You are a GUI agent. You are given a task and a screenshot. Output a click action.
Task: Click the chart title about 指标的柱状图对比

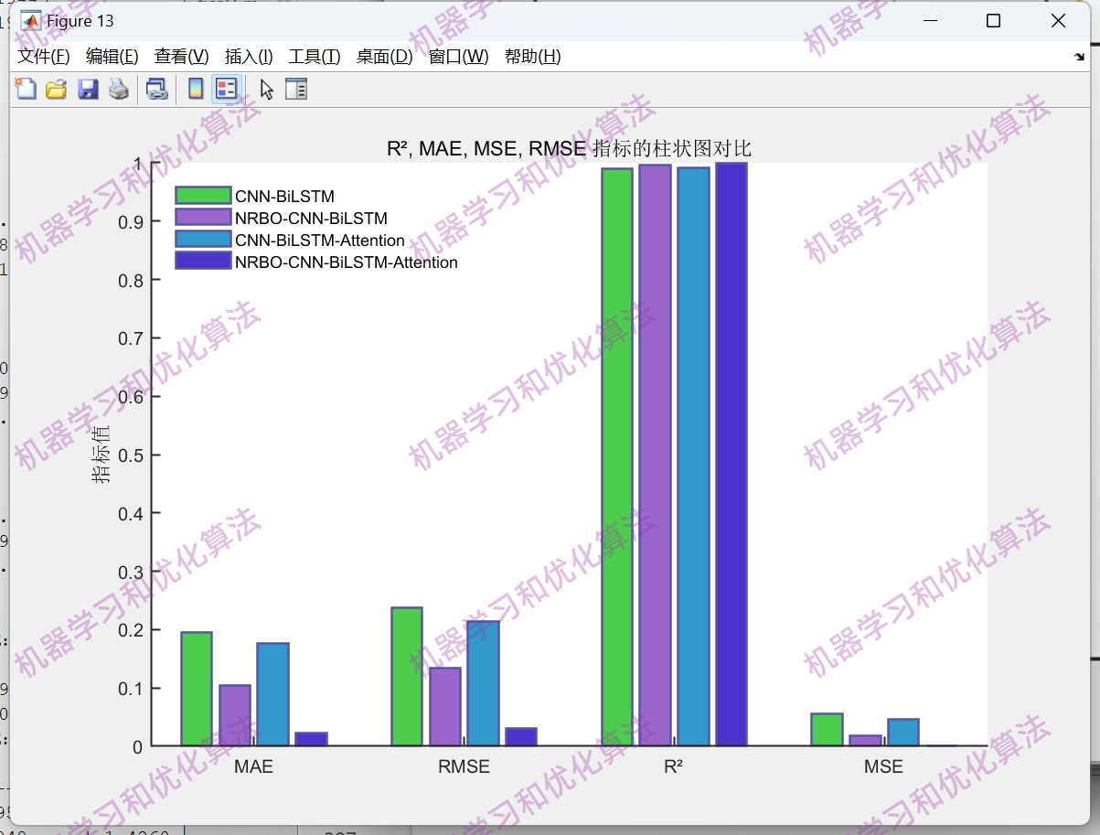point(569,149)
